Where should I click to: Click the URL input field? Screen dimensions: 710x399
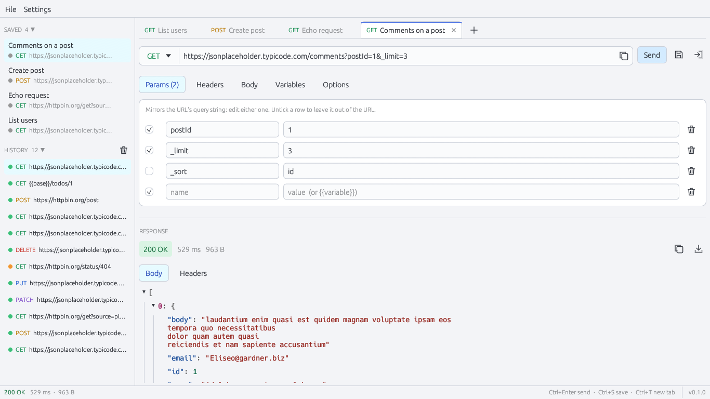[397, 56]
